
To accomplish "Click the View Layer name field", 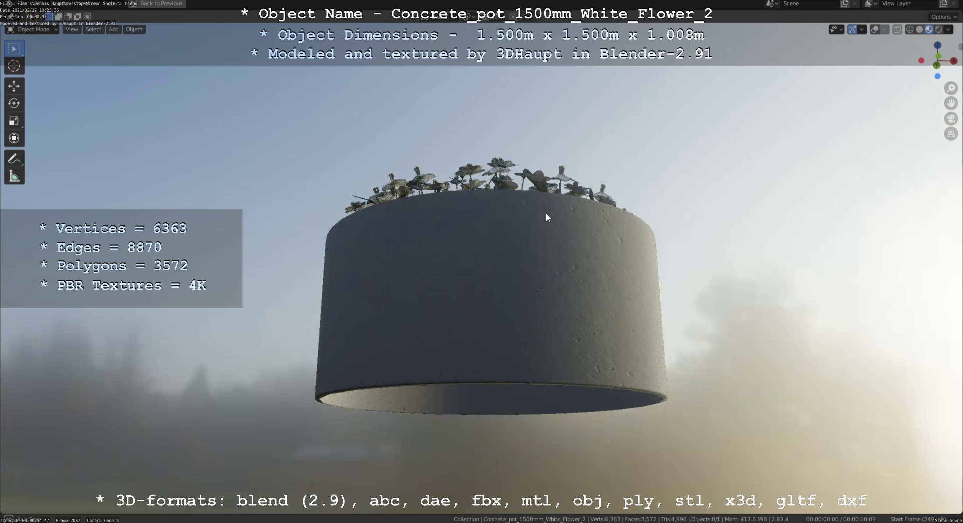I will pyautogui.click(x=908, y=4).
